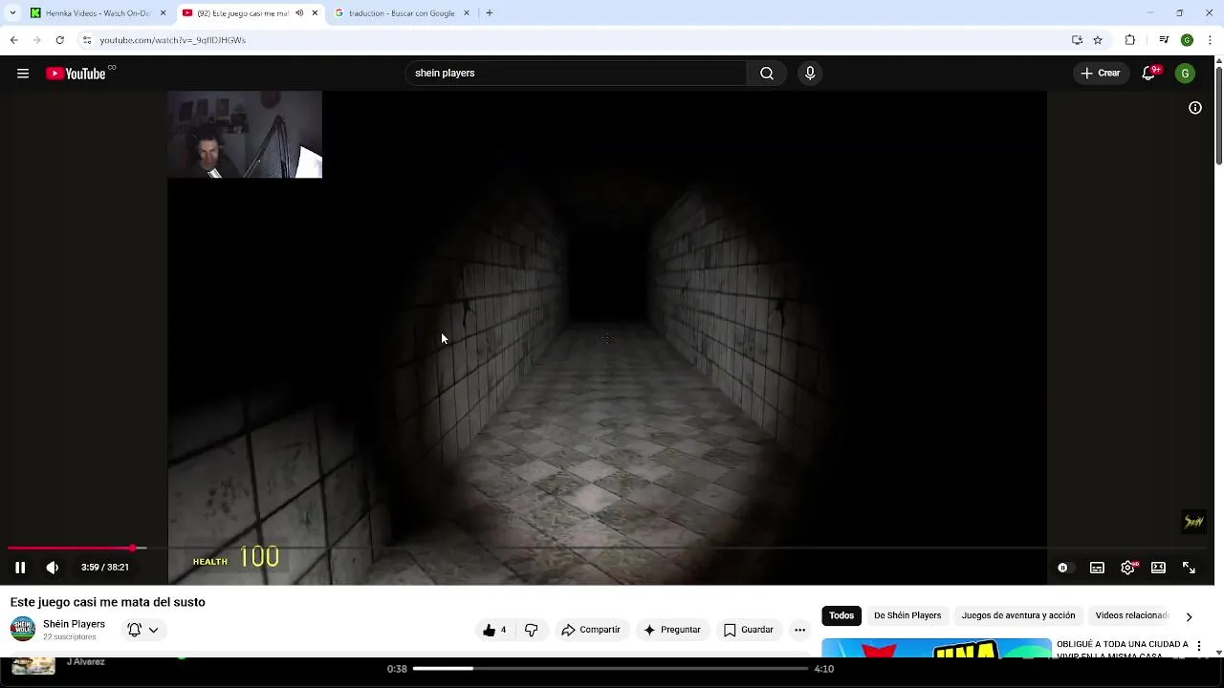The height and width of the screenshot is (688, 1224).
Task: Open options menu for recommended video
Action: click(1199, 647)
